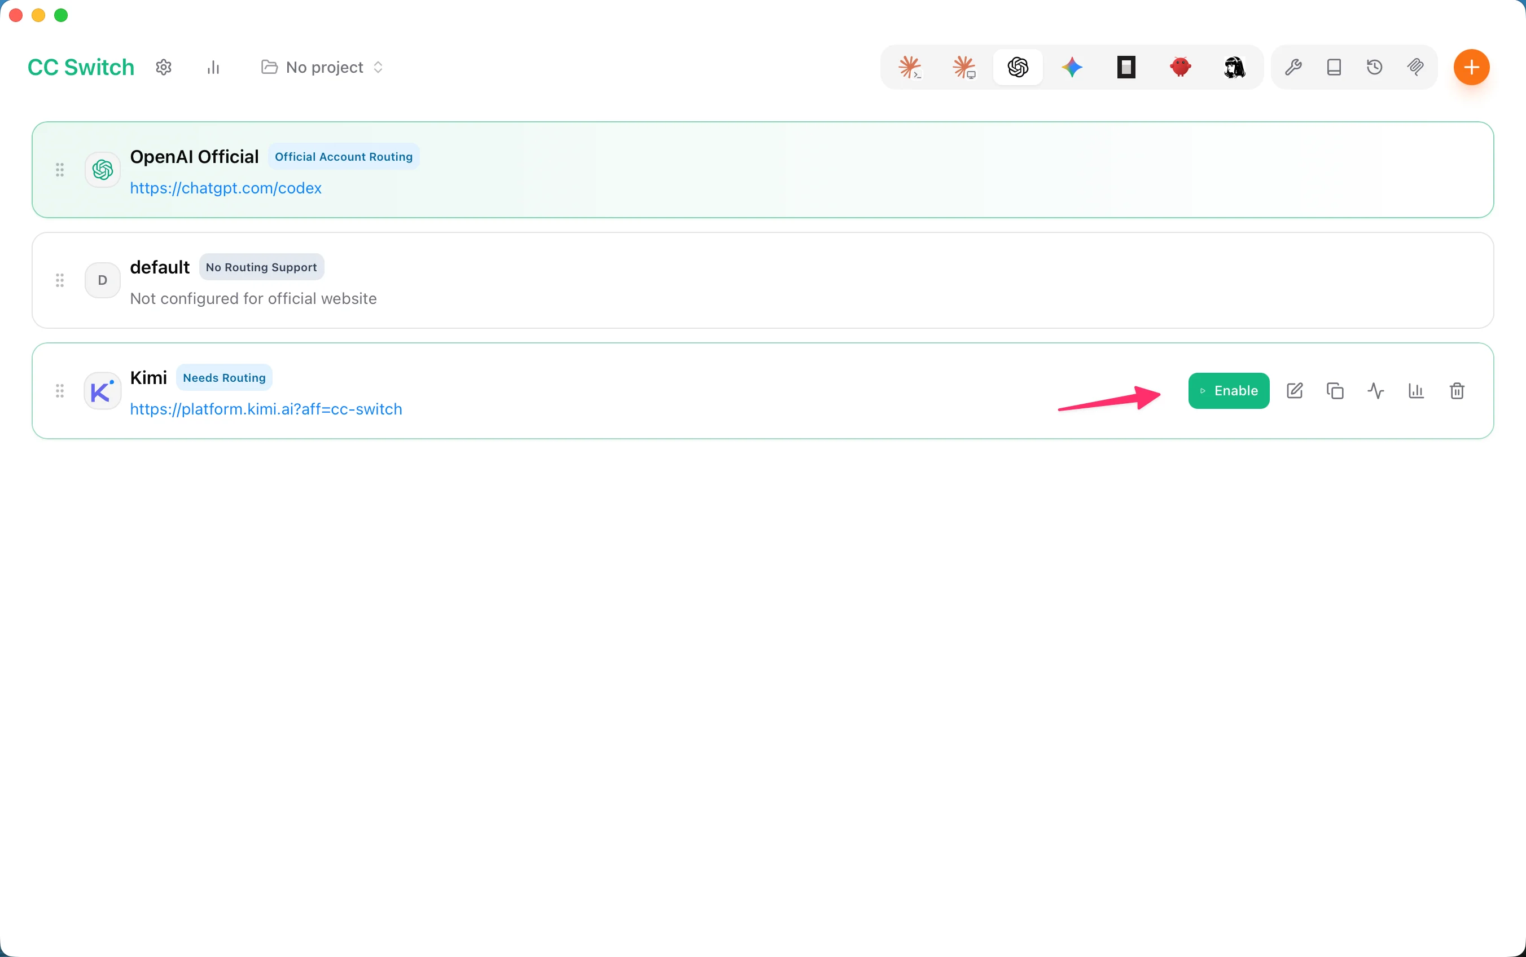1526x957 pixels.
Task: Open the history clock icon in the header
Action: (x=1375, y=67)
